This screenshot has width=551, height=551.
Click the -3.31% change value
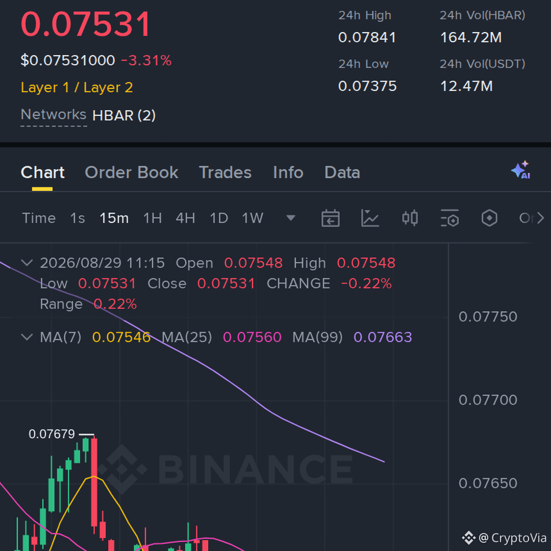coord(146,60)
